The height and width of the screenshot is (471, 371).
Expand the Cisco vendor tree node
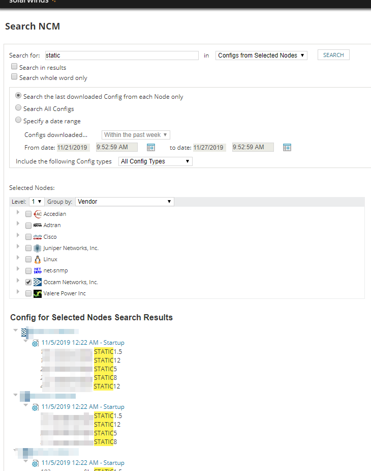(x=18, y=235)
